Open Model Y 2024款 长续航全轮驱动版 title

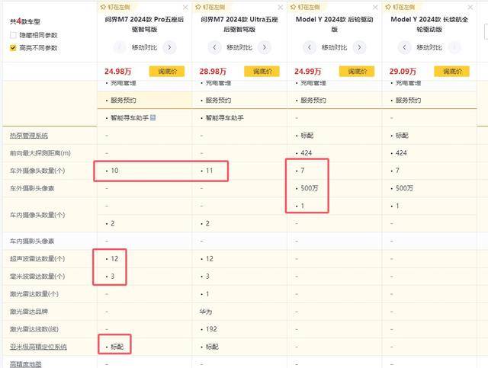429,24
